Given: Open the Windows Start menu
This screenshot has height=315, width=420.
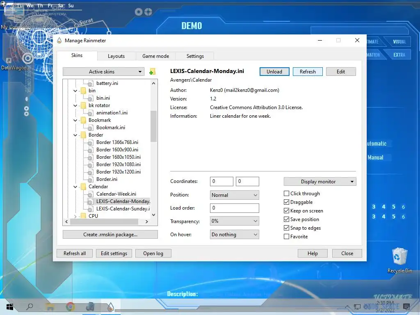Looking at the screenshot, I should pyautogui.click(x=10, y=307).
